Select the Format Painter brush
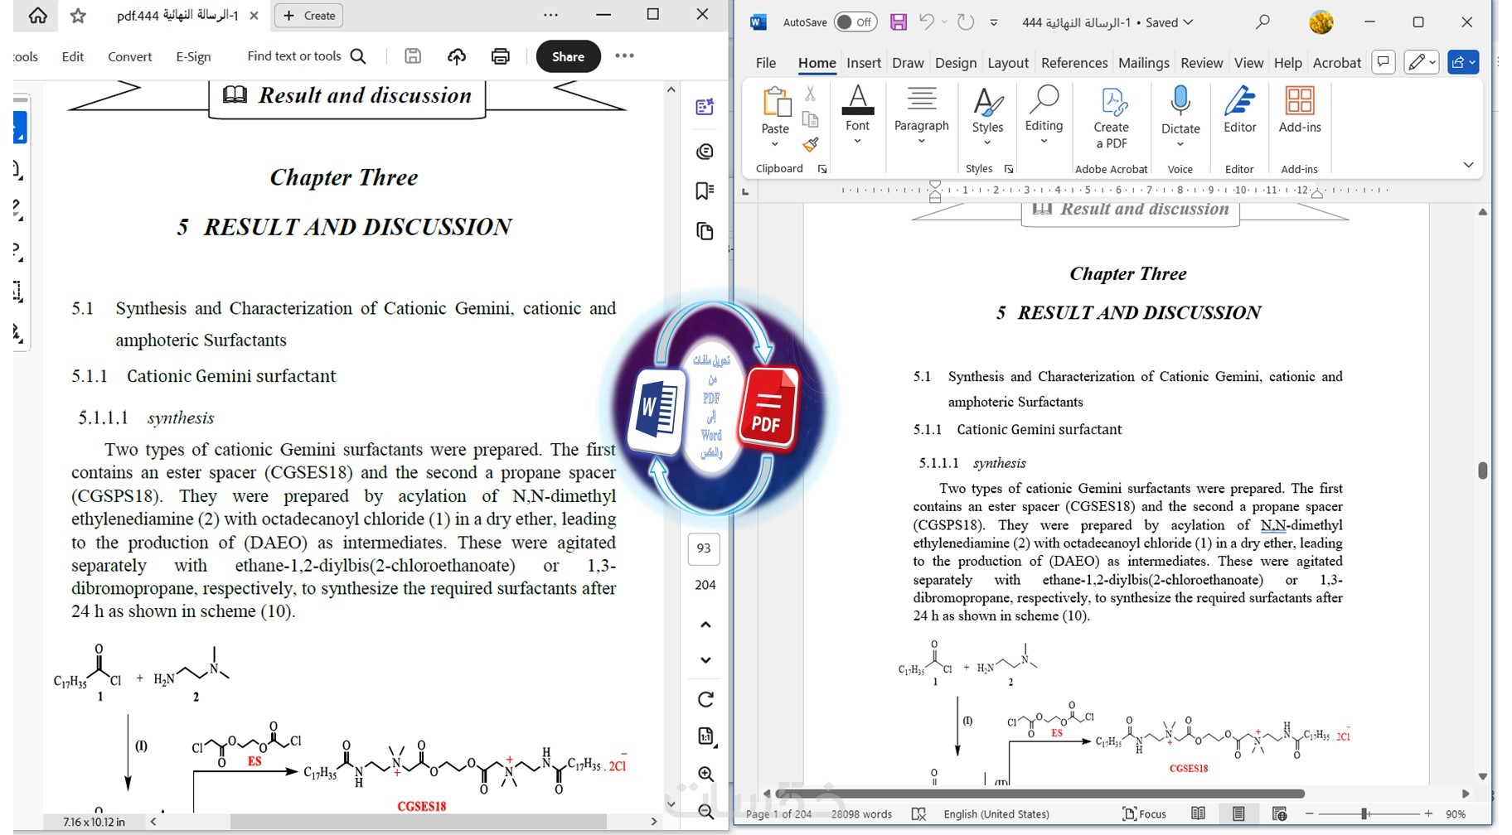The image size is (1512, 835). pyautogui.click(x=811, y=145)
